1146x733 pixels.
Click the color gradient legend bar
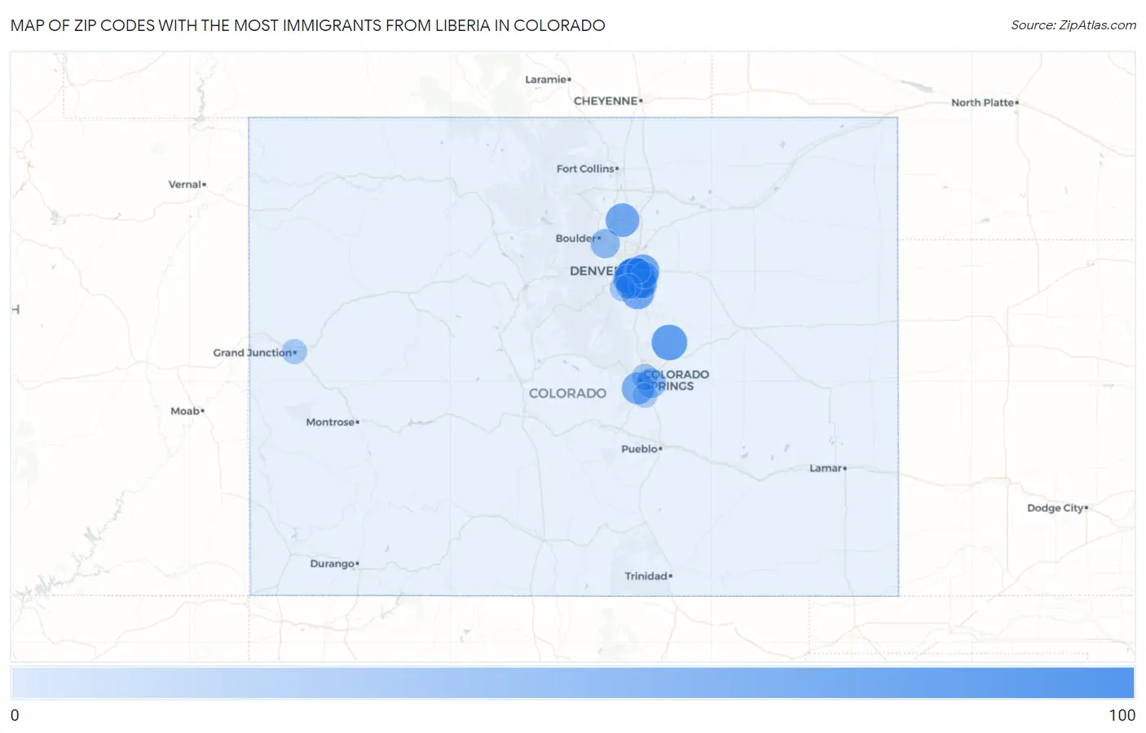[x=572, y=682]
